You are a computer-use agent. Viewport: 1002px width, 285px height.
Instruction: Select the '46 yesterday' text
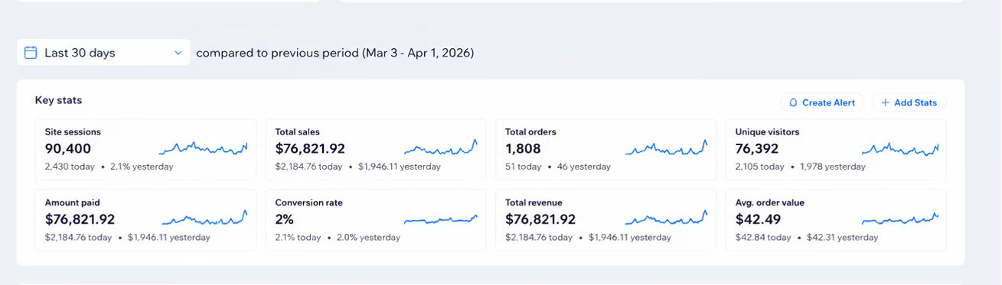[583, 167]
